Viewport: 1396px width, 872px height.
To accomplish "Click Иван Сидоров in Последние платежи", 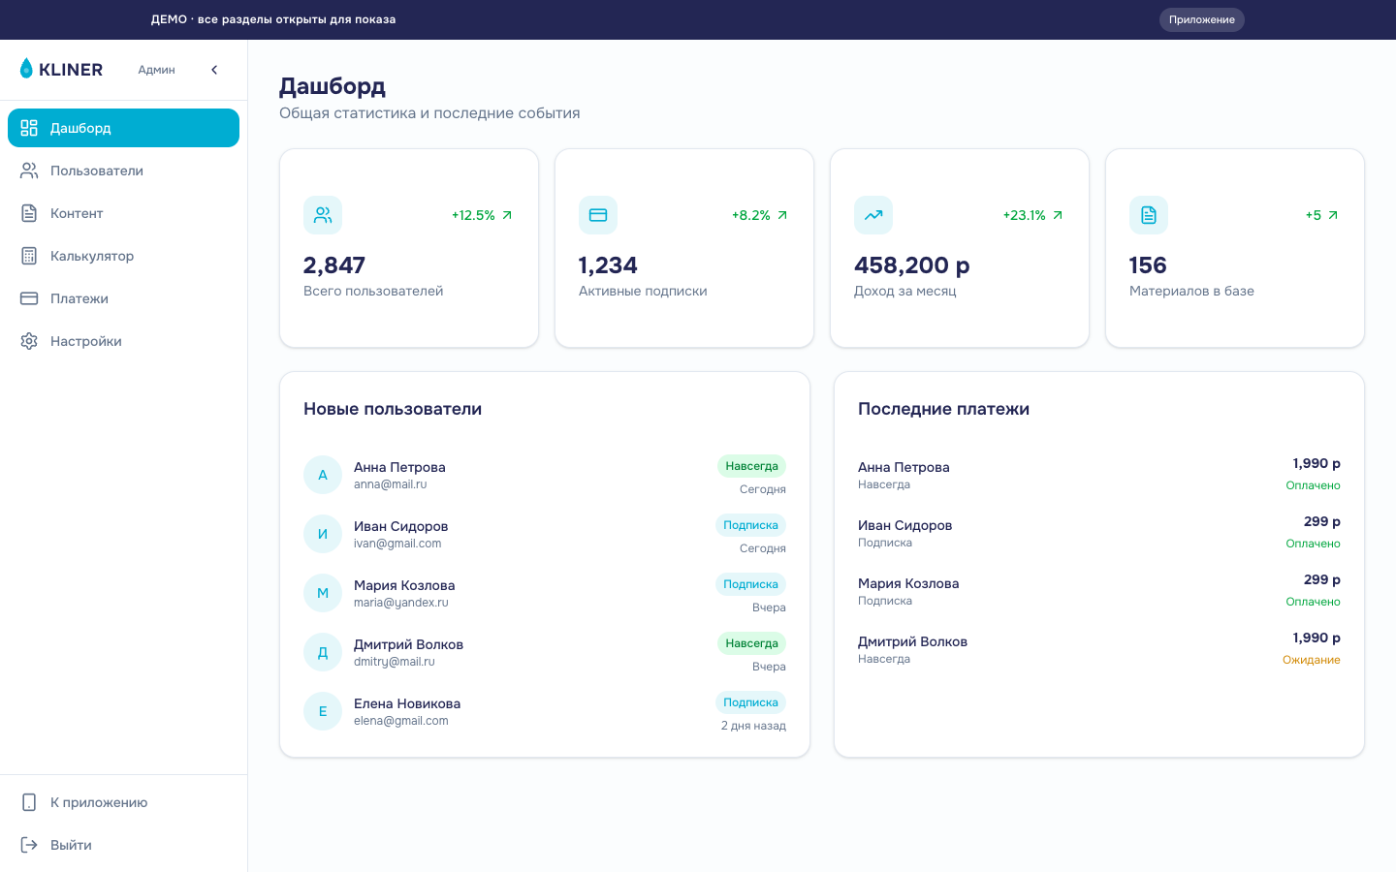I will [904, 525].
